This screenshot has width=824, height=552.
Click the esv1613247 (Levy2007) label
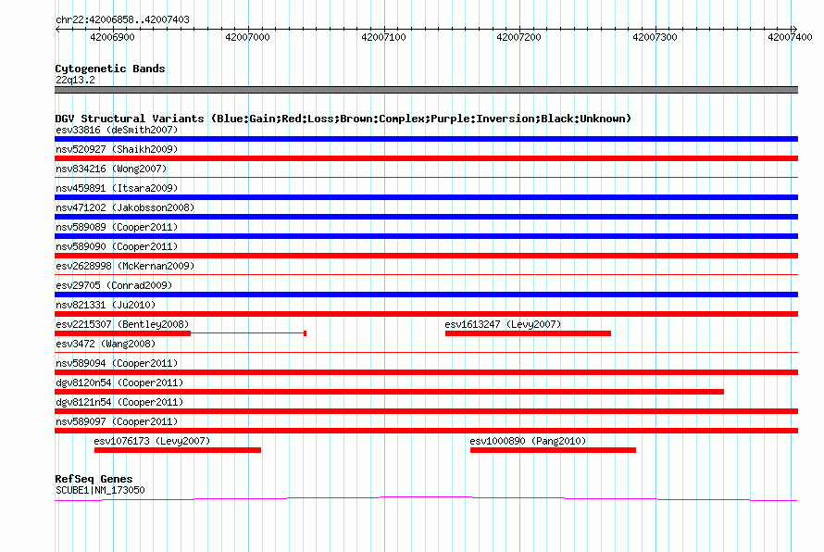click(503, 324)
